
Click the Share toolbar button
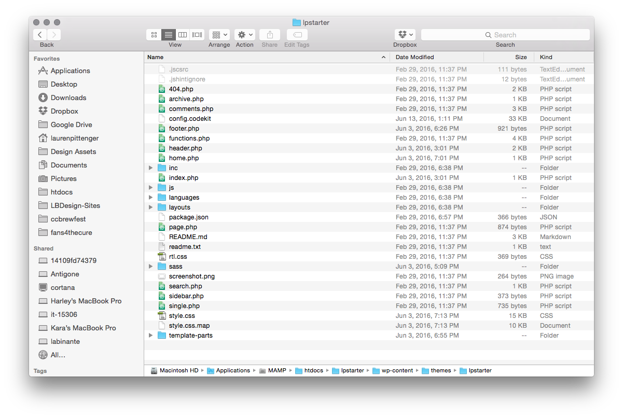270,35
